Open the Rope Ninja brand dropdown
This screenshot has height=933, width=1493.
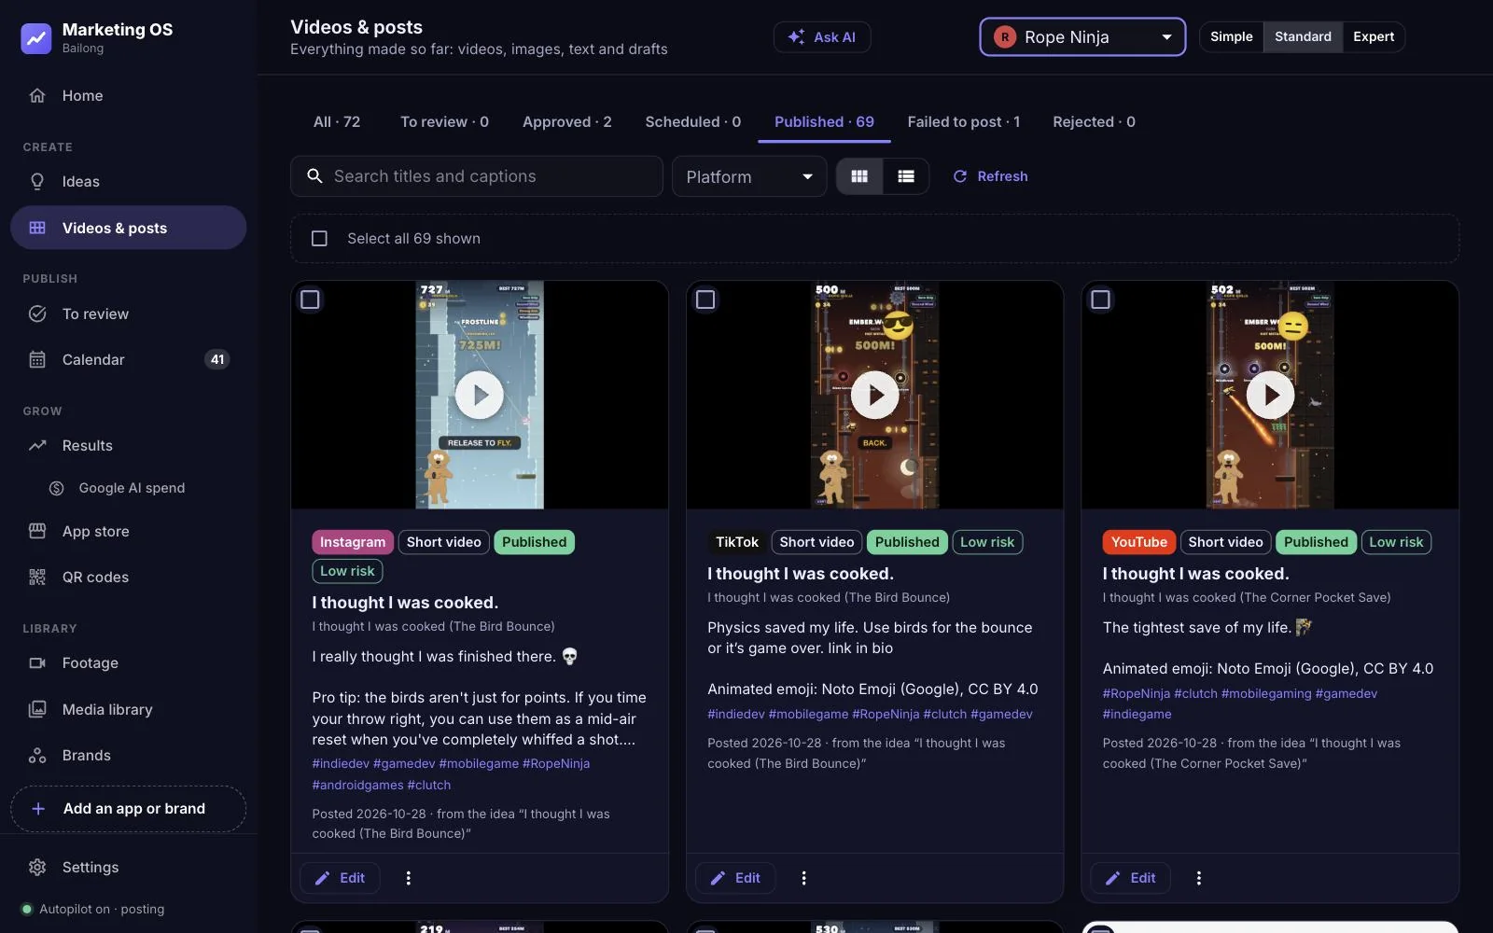[1082, 37]
